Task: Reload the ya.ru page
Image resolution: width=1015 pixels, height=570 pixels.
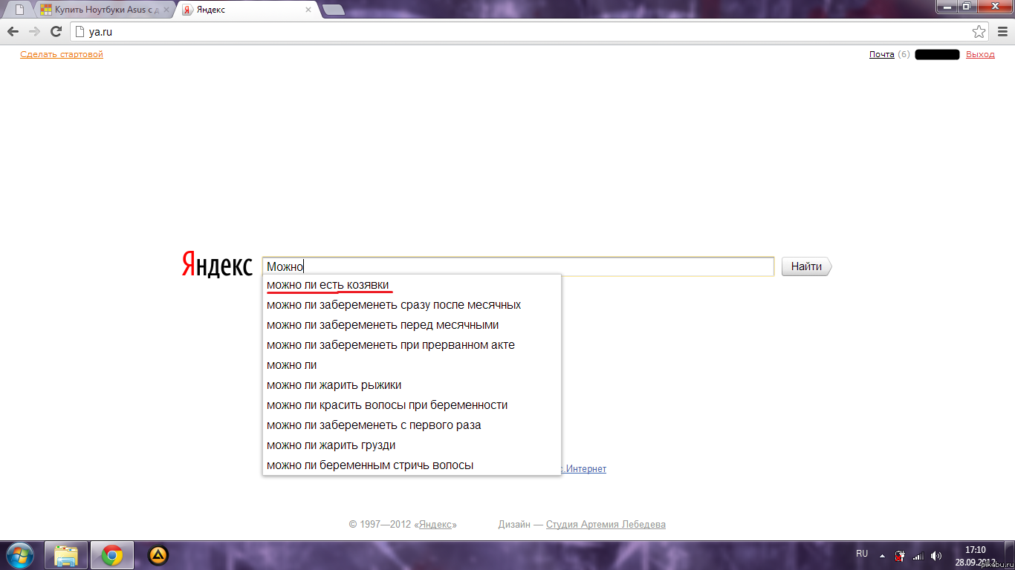Action: click(x=56, y=32)
